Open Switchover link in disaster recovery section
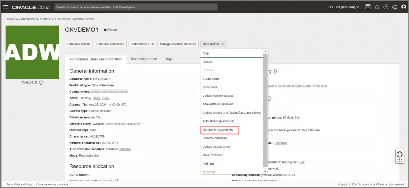The width and height of the screenshot is (409, 188). pyautogui.click(x=320, y=86)
